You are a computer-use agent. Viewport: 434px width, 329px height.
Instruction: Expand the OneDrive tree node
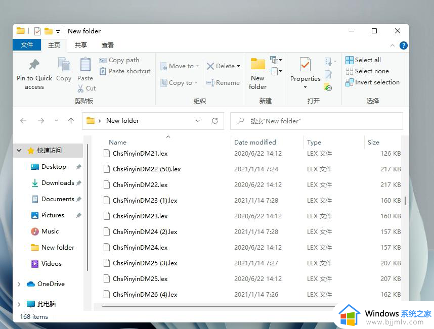[19, 284]
